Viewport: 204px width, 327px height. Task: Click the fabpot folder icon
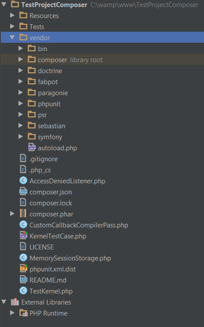coord(32,82)
